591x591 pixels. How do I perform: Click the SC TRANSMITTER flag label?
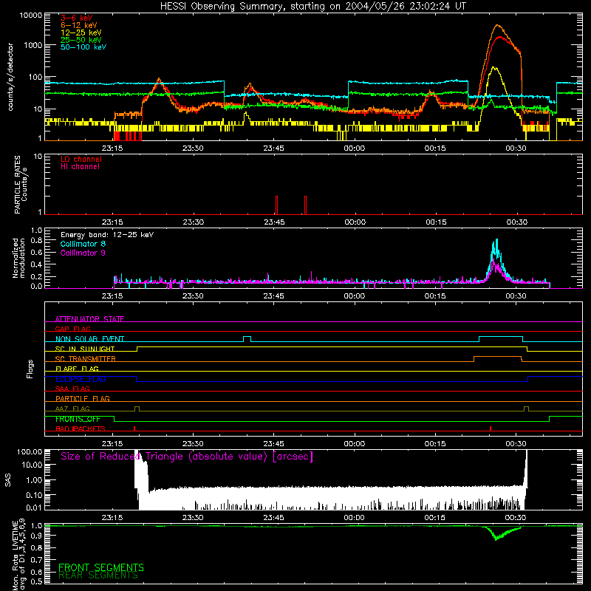coord(85,359)
